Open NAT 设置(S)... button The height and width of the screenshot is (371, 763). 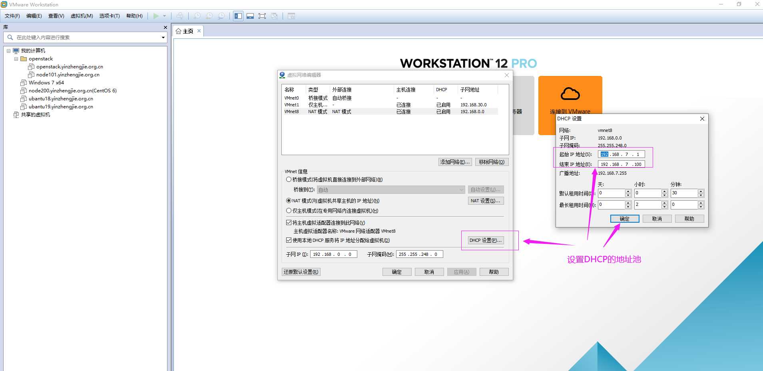pyautogui.click(x=486, y=201)
